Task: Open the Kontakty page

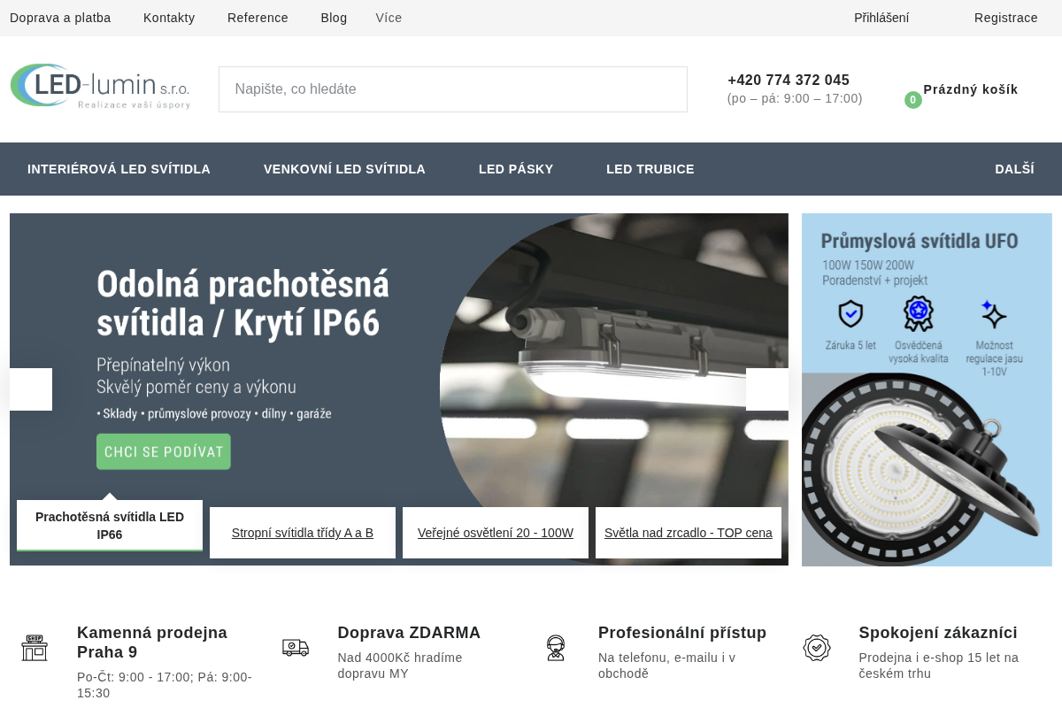Action: click(169, 18)
